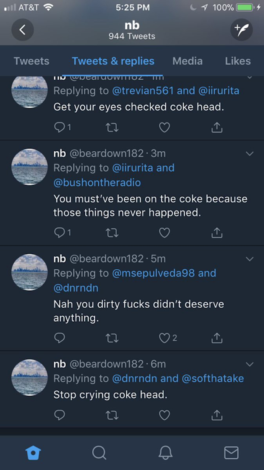This screenshot has width=264, height=470.
Task: Like the "Stop crying coke head" tweet
Action: tap(164, 415)
